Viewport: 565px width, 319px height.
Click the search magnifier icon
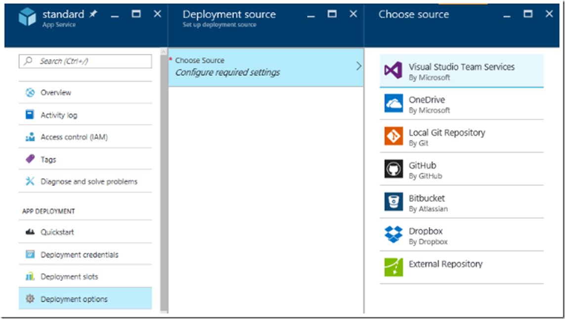(28, 61)
